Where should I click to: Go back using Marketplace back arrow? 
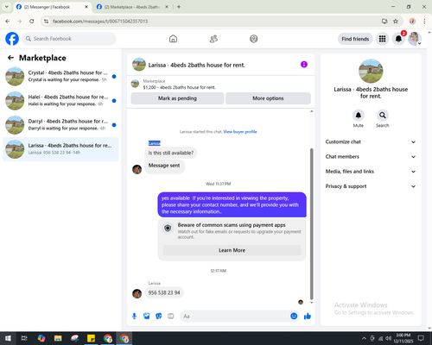[10, 58]
